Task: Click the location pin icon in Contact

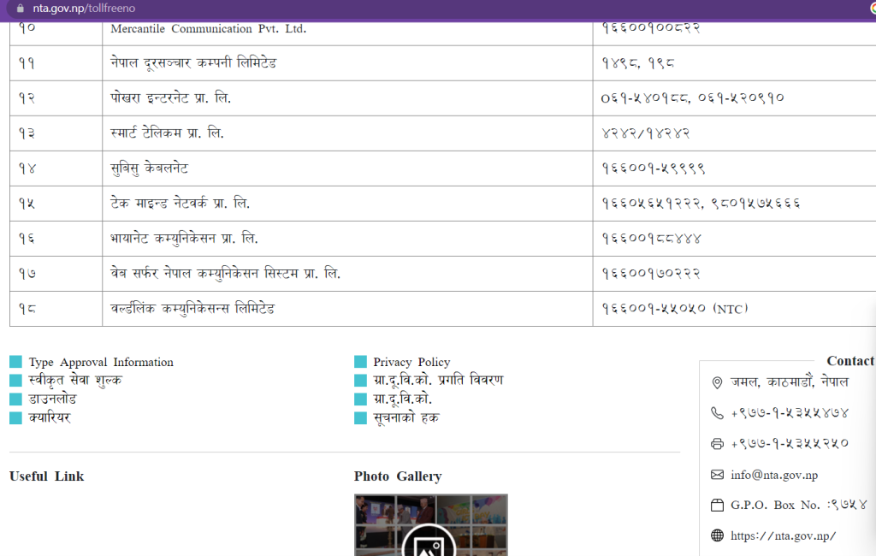Action: tap(717, 382)
